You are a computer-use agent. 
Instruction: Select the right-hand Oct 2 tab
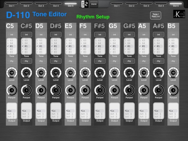[131, 5]
